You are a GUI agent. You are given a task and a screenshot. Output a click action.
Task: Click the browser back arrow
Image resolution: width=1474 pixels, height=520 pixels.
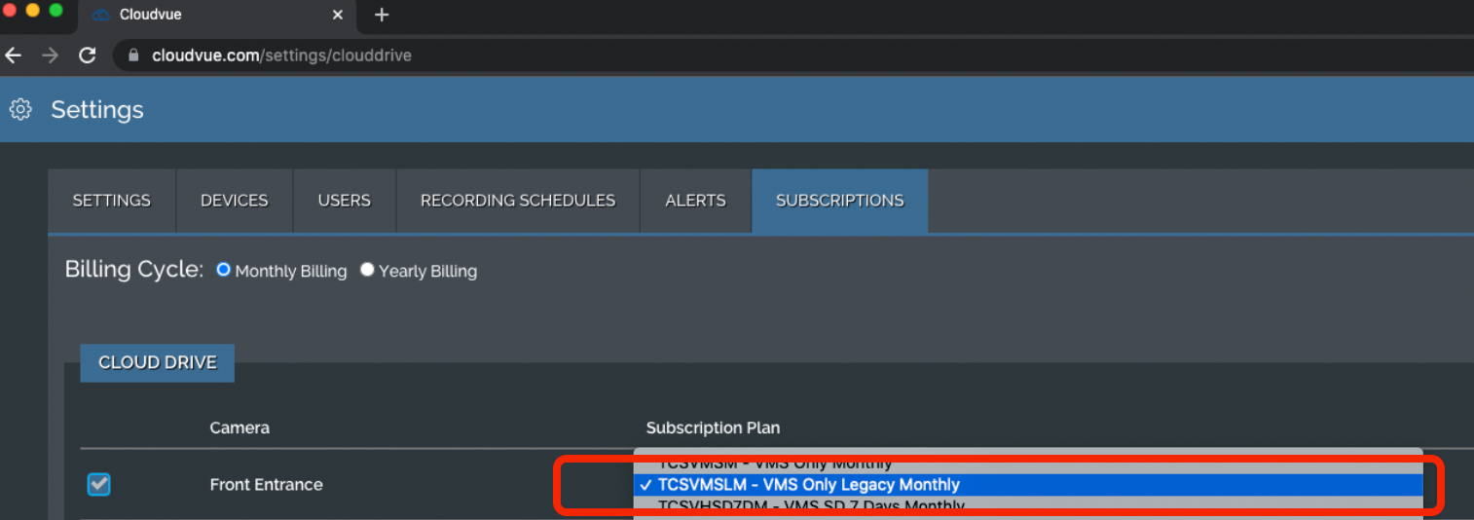(14, 56)
